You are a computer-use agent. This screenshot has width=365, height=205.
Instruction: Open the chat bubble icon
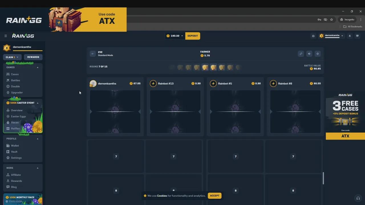coord(357,36)
